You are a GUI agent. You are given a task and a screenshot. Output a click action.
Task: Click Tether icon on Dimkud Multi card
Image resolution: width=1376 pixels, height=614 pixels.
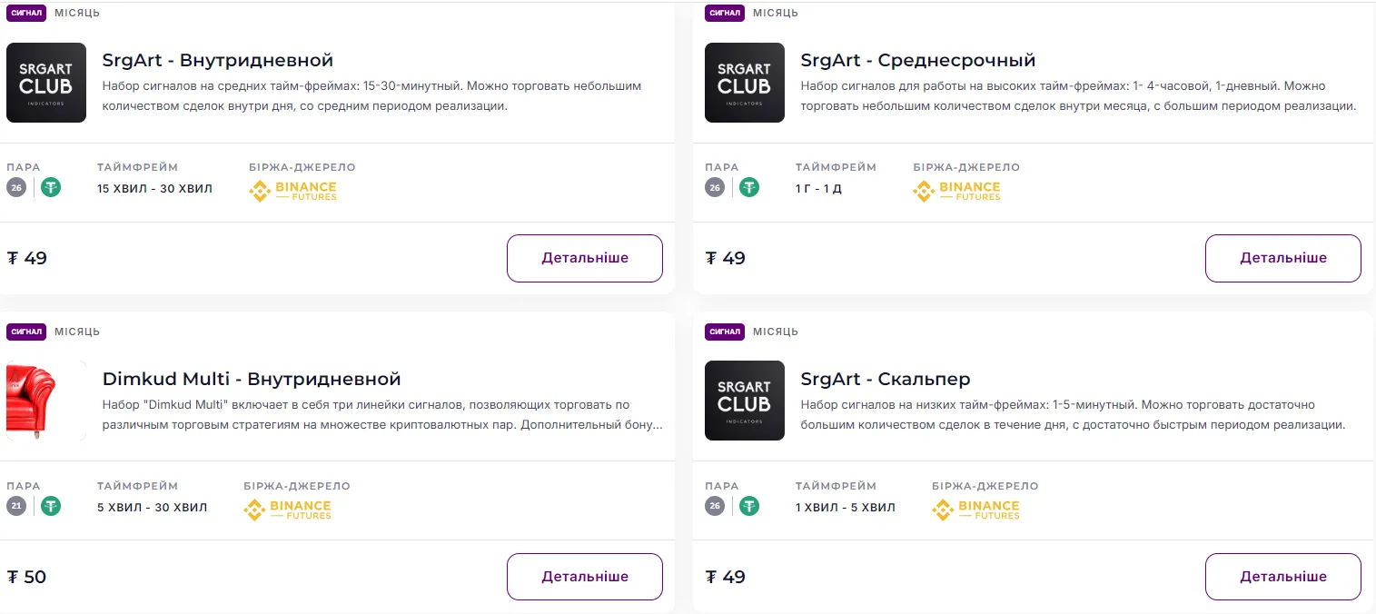click(51, 506)
